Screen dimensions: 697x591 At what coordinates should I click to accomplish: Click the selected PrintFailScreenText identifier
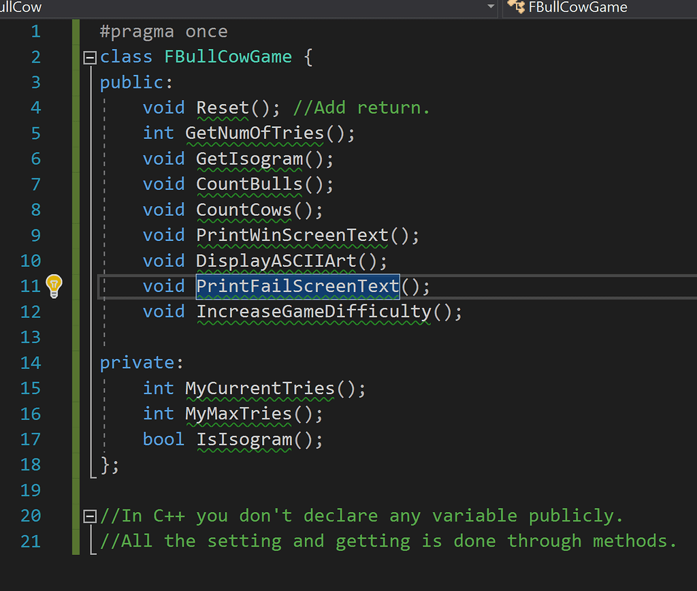pyautogui.click(x=297, y=286)
